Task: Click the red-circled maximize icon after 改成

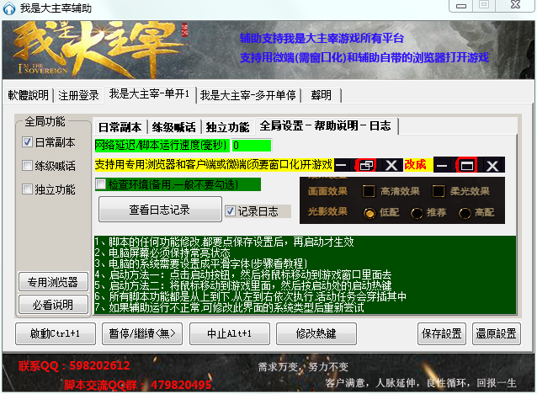Action: [x=466, y=166]
